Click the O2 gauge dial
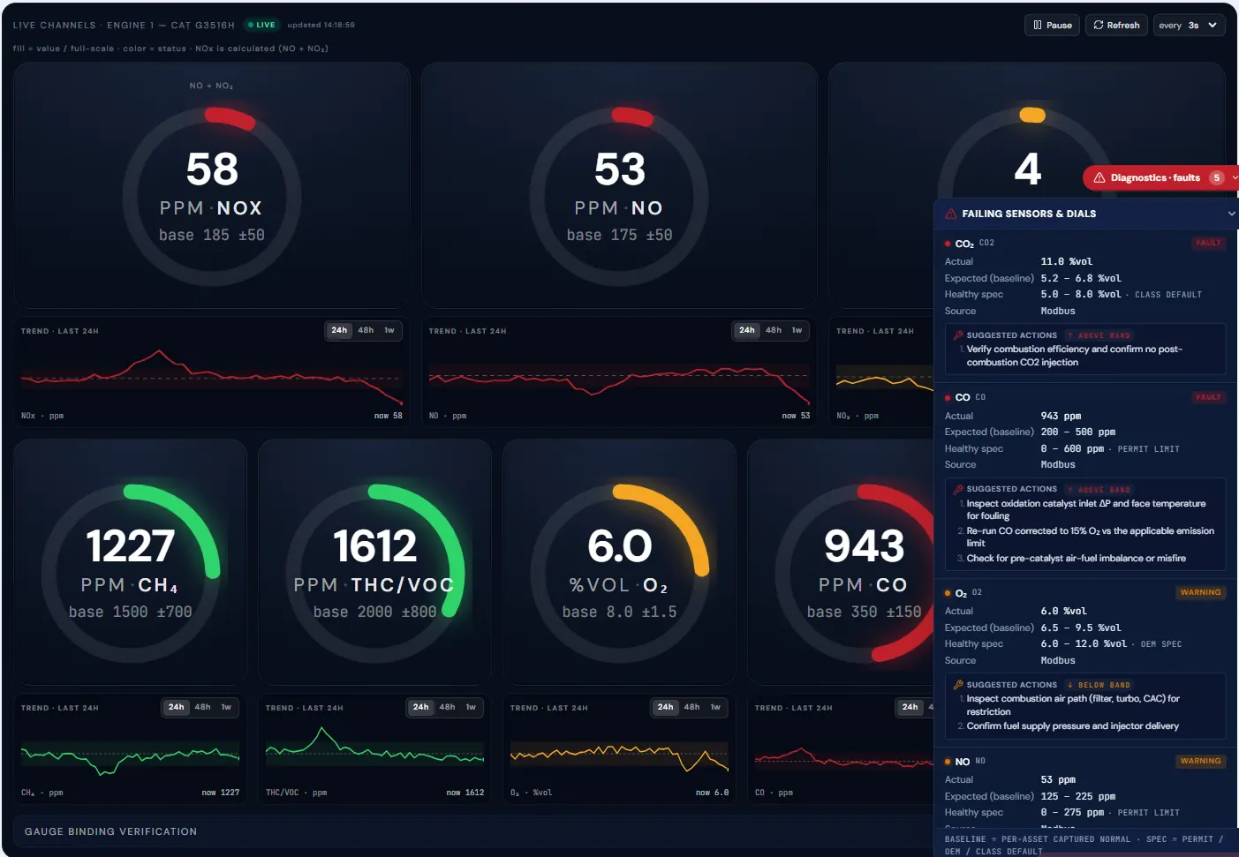The image size is (1239, 857). (620, 573)
